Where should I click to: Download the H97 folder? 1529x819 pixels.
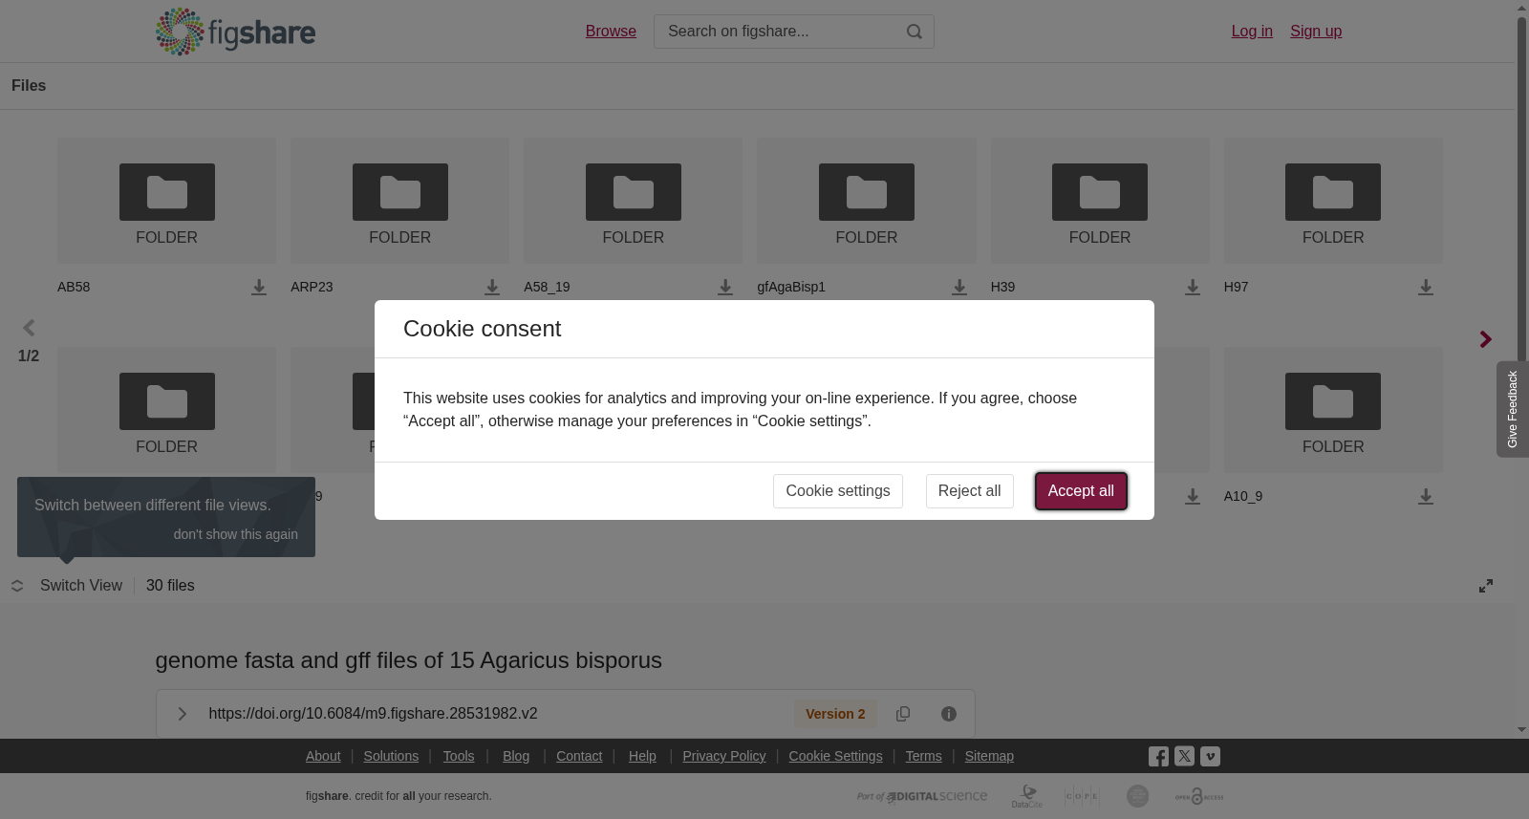(1426, 287)
